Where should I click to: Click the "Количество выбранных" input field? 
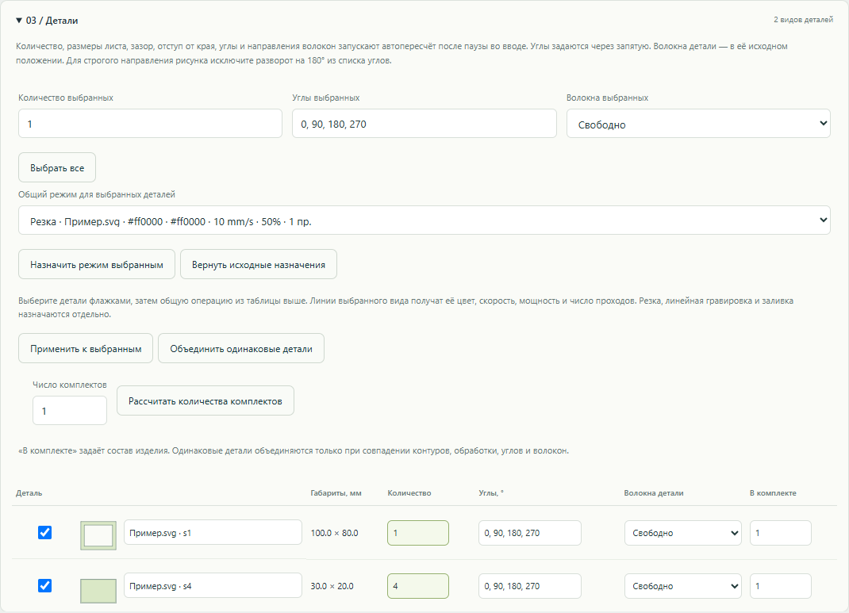(150, 124)
